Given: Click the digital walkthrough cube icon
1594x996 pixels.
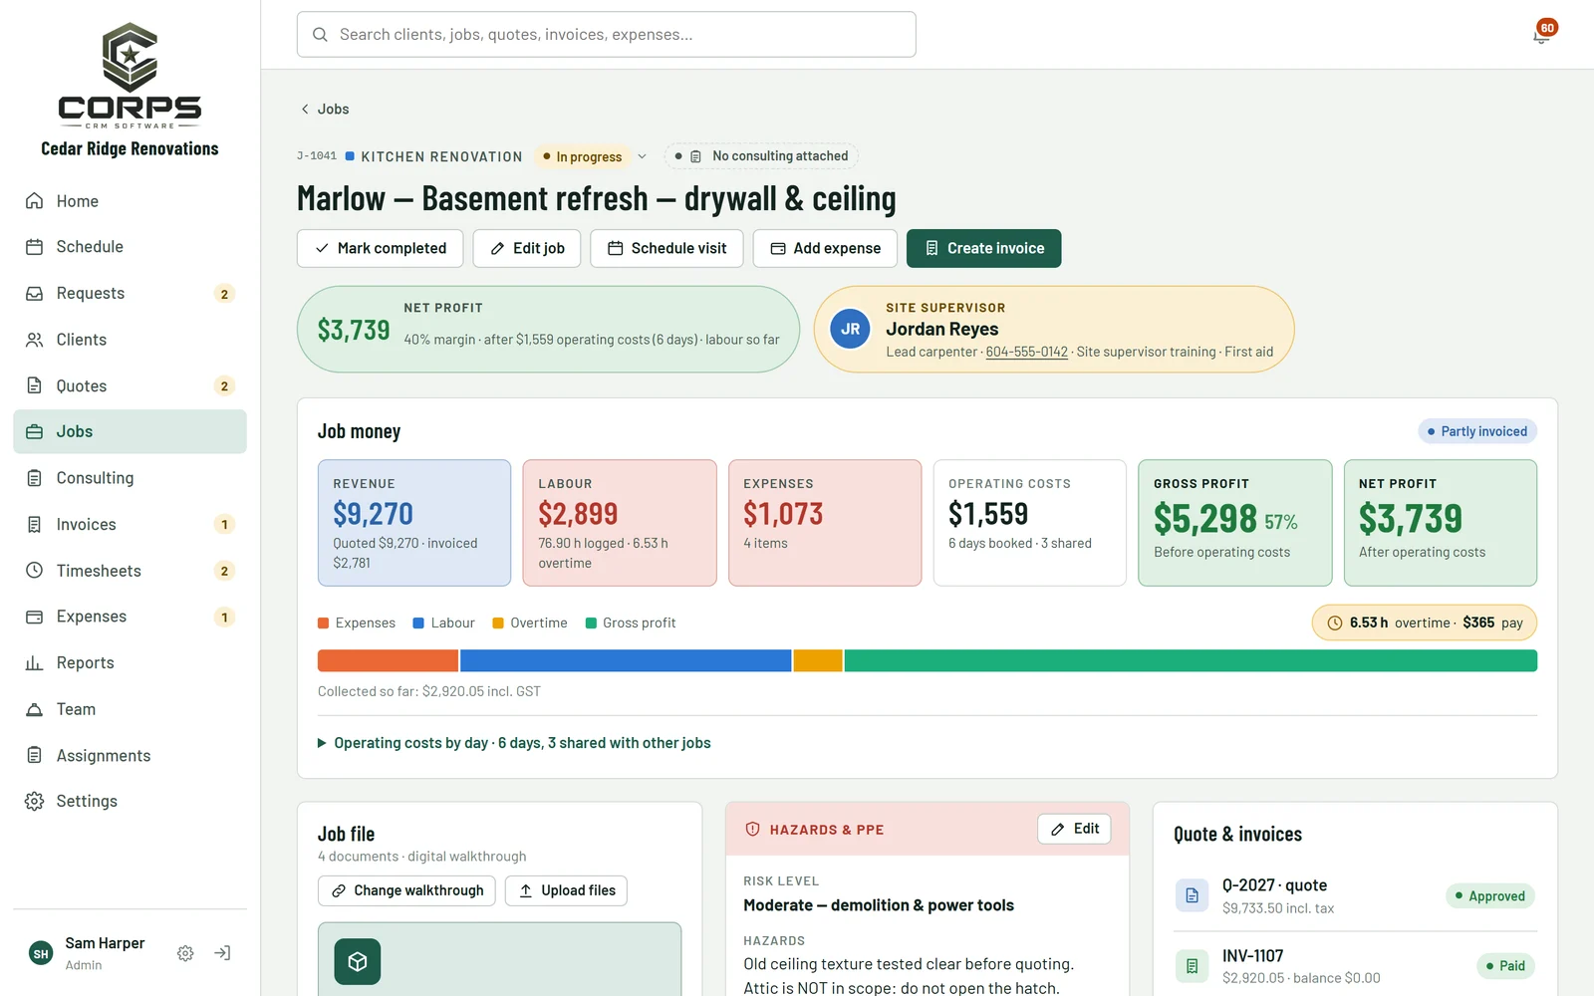Looking at the screenshot, I should tap(358, 961).
